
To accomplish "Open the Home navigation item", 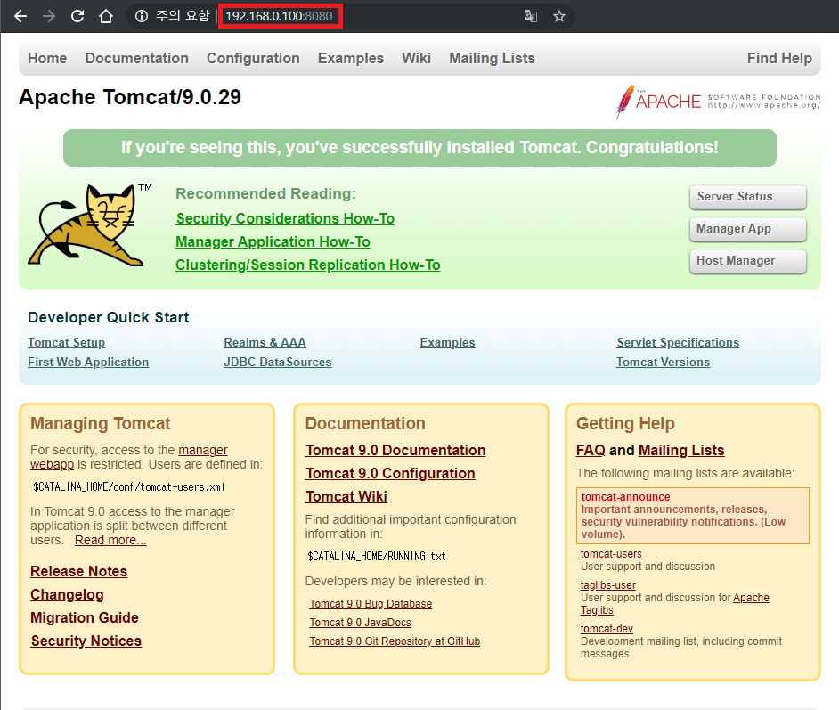I will [47, 58].
